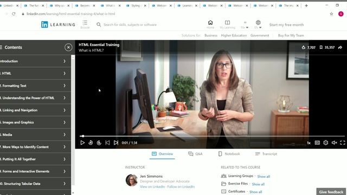
Task: Expand the Introduction section
Action: pos(35,61)
